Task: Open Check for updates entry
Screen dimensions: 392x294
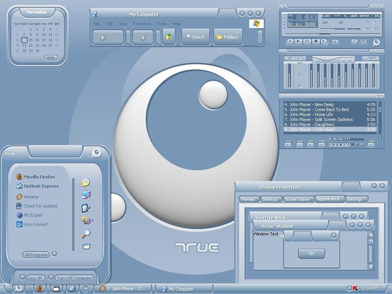Action: click(x=37, y=206)
